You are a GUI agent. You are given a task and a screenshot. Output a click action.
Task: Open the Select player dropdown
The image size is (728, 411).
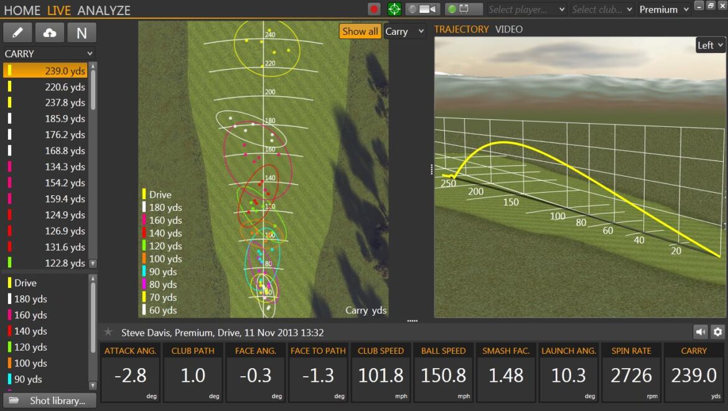point(526,9)
